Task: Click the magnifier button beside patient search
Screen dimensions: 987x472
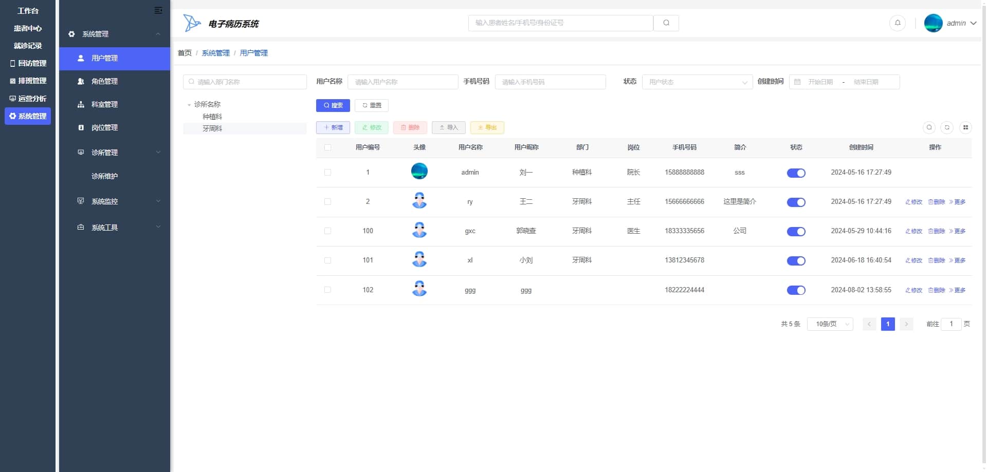Action: pos(666,23)
